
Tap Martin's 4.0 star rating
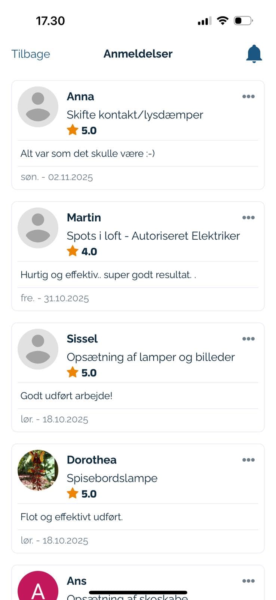82,251
